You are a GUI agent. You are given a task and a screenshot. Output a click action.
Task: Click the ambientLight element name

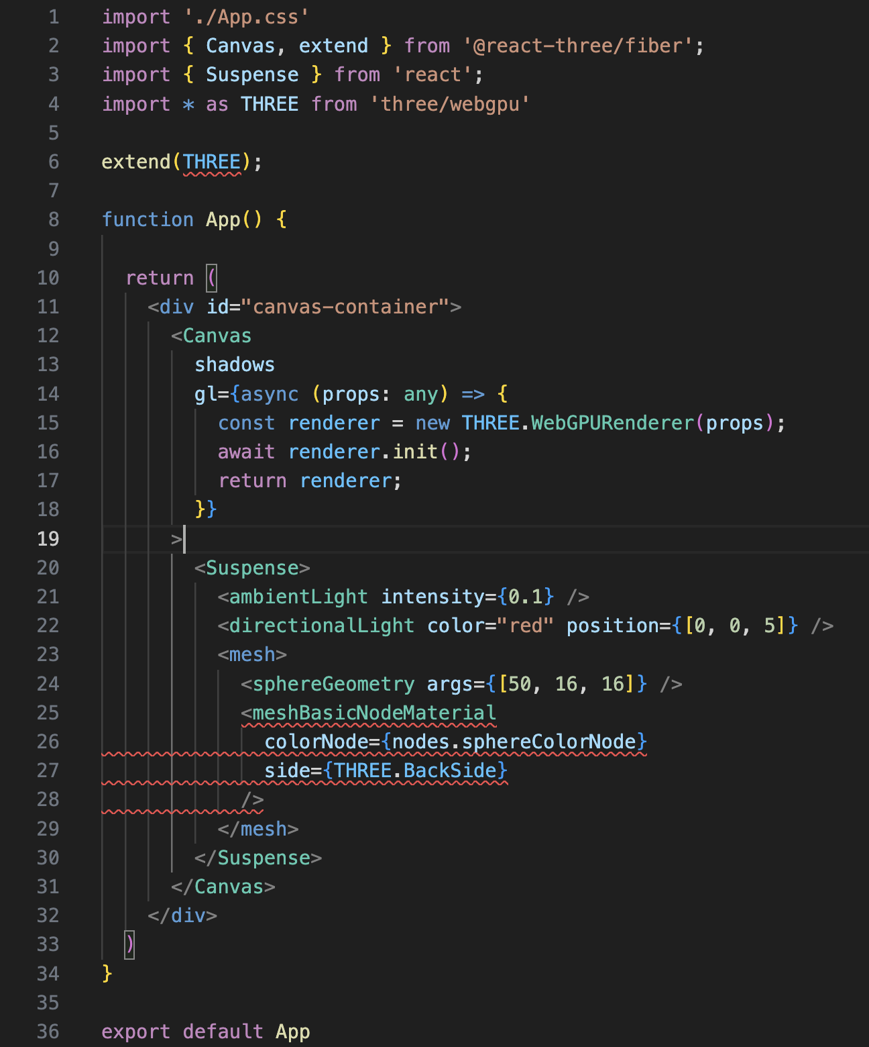pos(298,597)
